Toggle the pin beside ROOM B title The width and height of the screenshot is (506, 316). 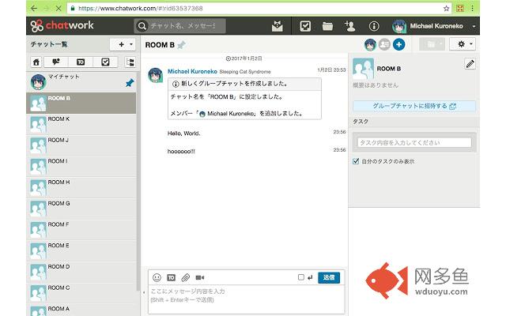(x=181, y=45)
